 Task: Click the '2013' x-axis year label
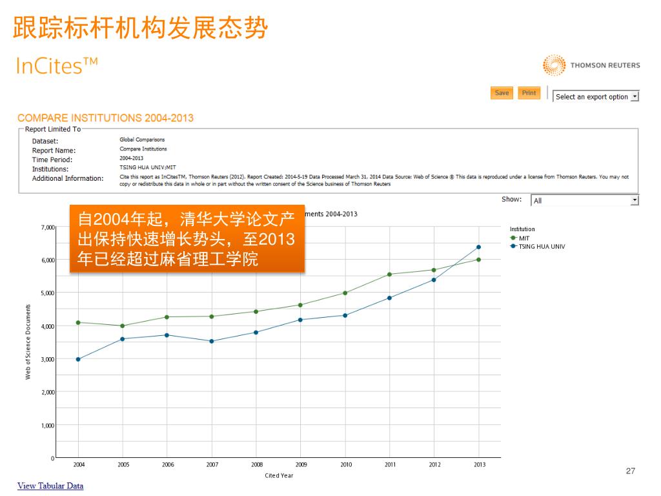pyautogui.click(x=480, y=464)
